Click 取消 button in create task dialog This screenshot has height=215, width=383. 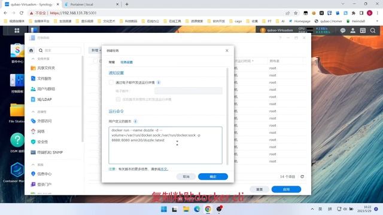point(186,177)
